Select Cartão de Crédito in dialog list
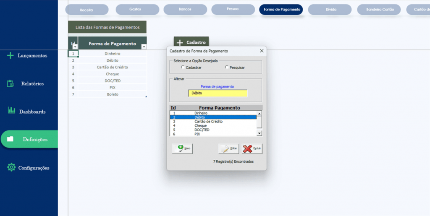 [x=213, y=121]
